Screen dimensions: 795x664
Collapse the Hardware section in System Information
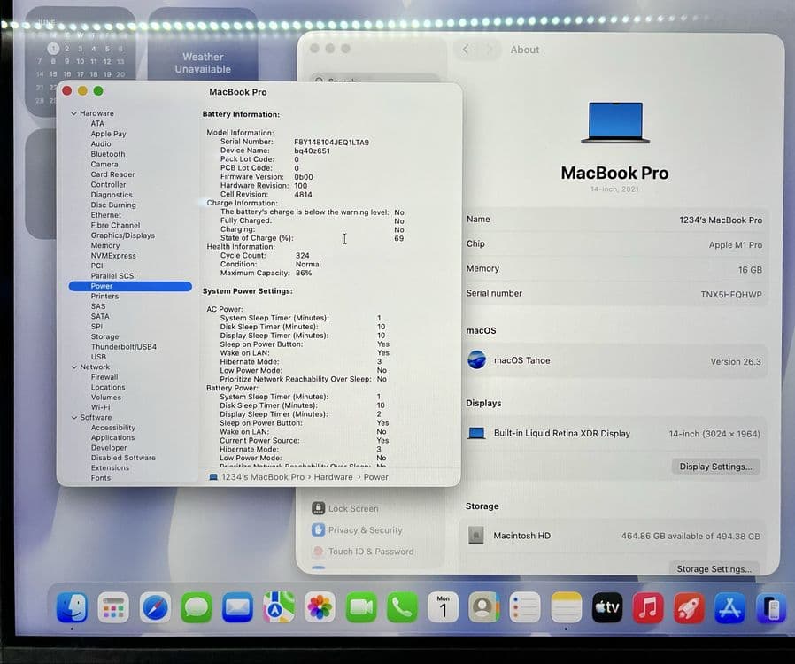74,113
